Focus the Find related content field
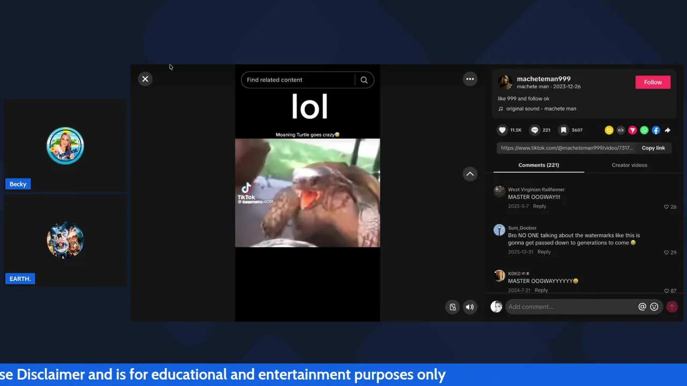687x386 pixels. (298, 80)
